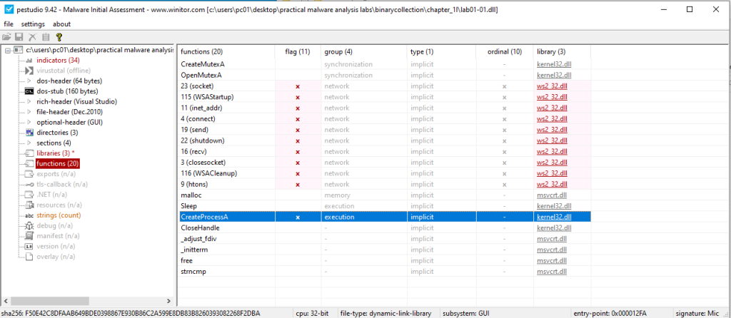This screenshot has width=731, height=318.
Task: Expand the file-header (Dec.2010) node
Action: tap(29, 112)
